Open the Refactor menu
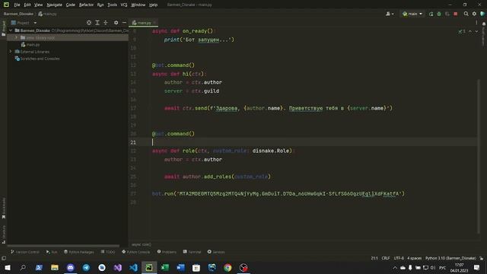The height and width of the screenshot is (274, 487). coord(86,5)
